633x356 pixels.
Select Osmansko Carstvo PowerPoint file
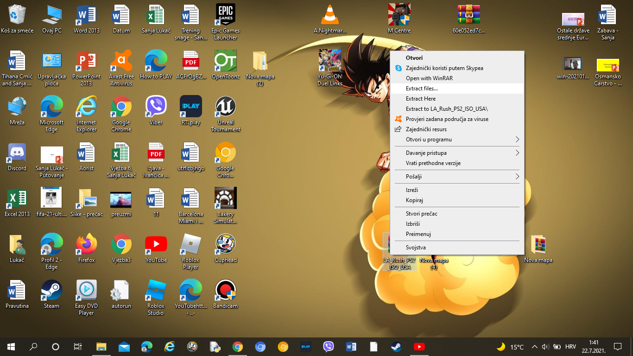tap(608, 72)
